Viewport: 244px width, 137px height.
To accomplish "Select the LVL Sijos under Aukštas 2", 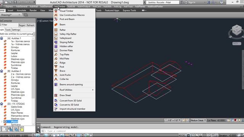I will (x=15, y=89).
